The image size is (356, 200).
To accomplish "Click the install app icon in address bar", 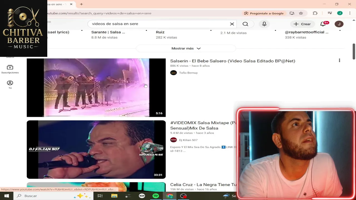I will 292,13.
